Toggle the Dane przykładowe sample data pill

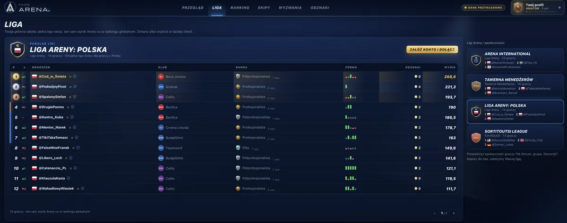pos(484,7)
